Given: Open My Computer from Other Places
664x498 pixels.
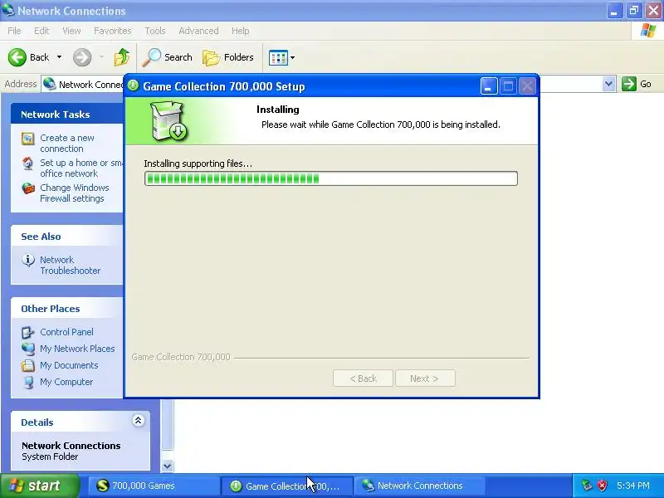Looking at the screenshot, I should coord(66,382).
